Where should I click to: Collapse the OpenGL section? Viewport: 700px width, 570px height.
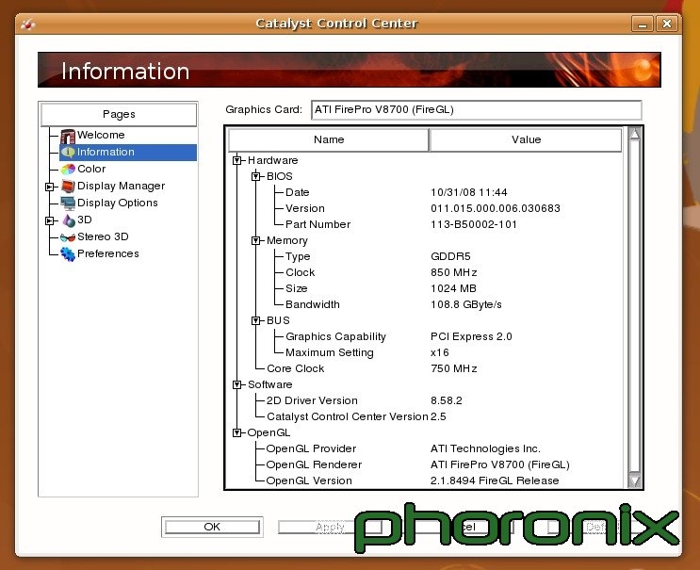pyautogui.click(x=237, y=432)
